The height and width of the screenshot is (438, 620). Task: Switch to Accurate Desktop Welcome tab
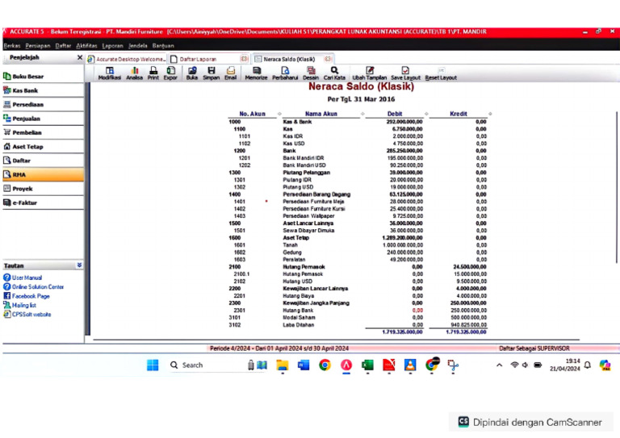tap(126, 59)
